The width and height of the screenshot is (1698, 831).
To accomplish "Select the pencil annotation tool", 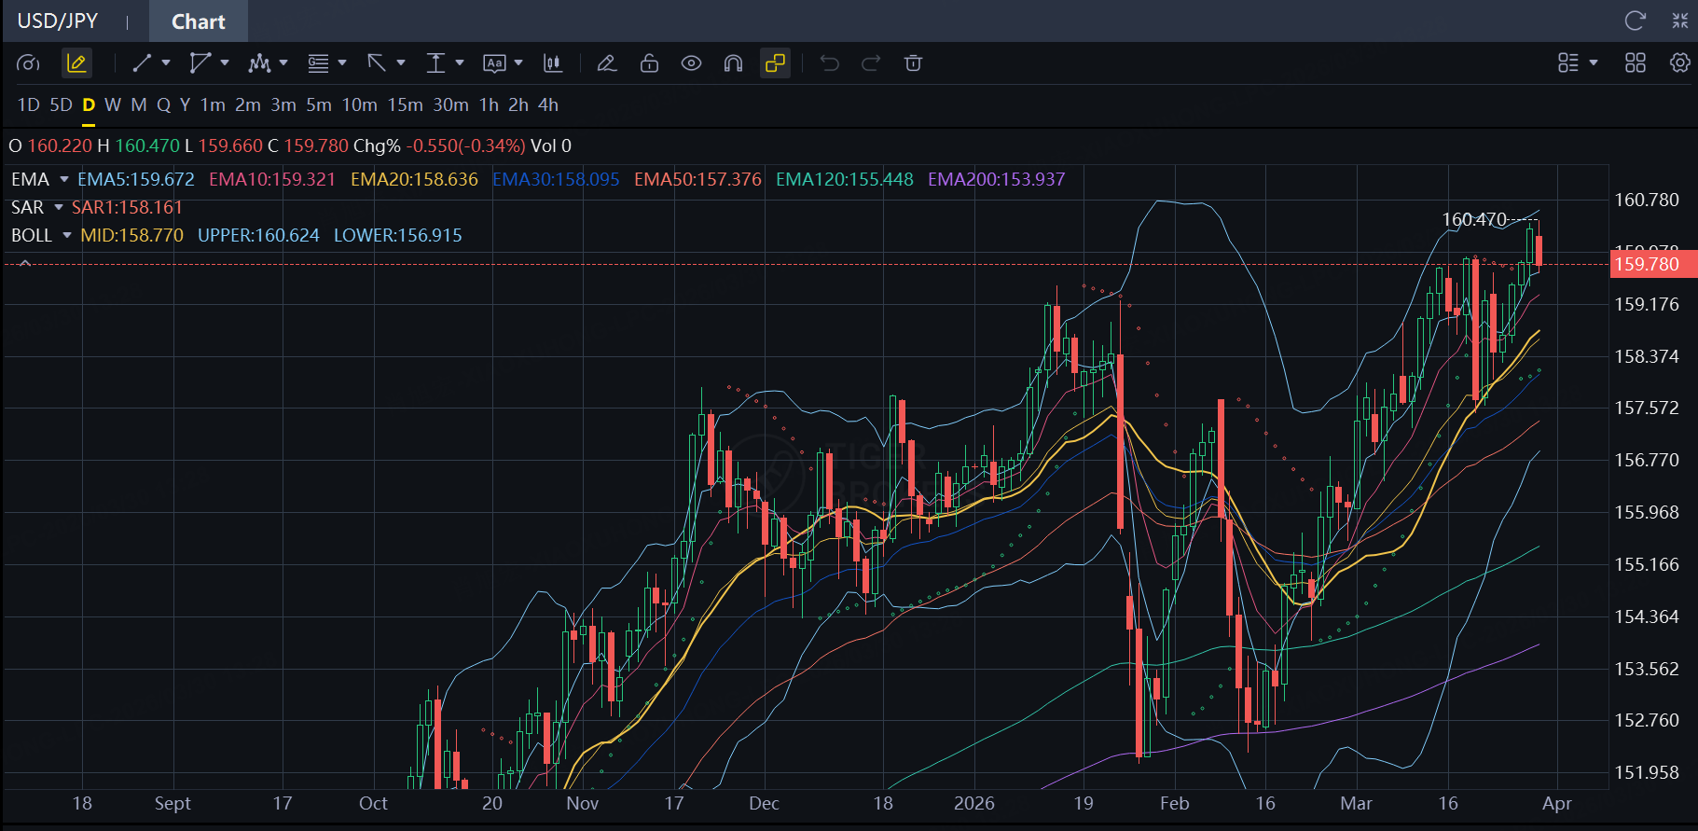I will click(x=607, y=63).
